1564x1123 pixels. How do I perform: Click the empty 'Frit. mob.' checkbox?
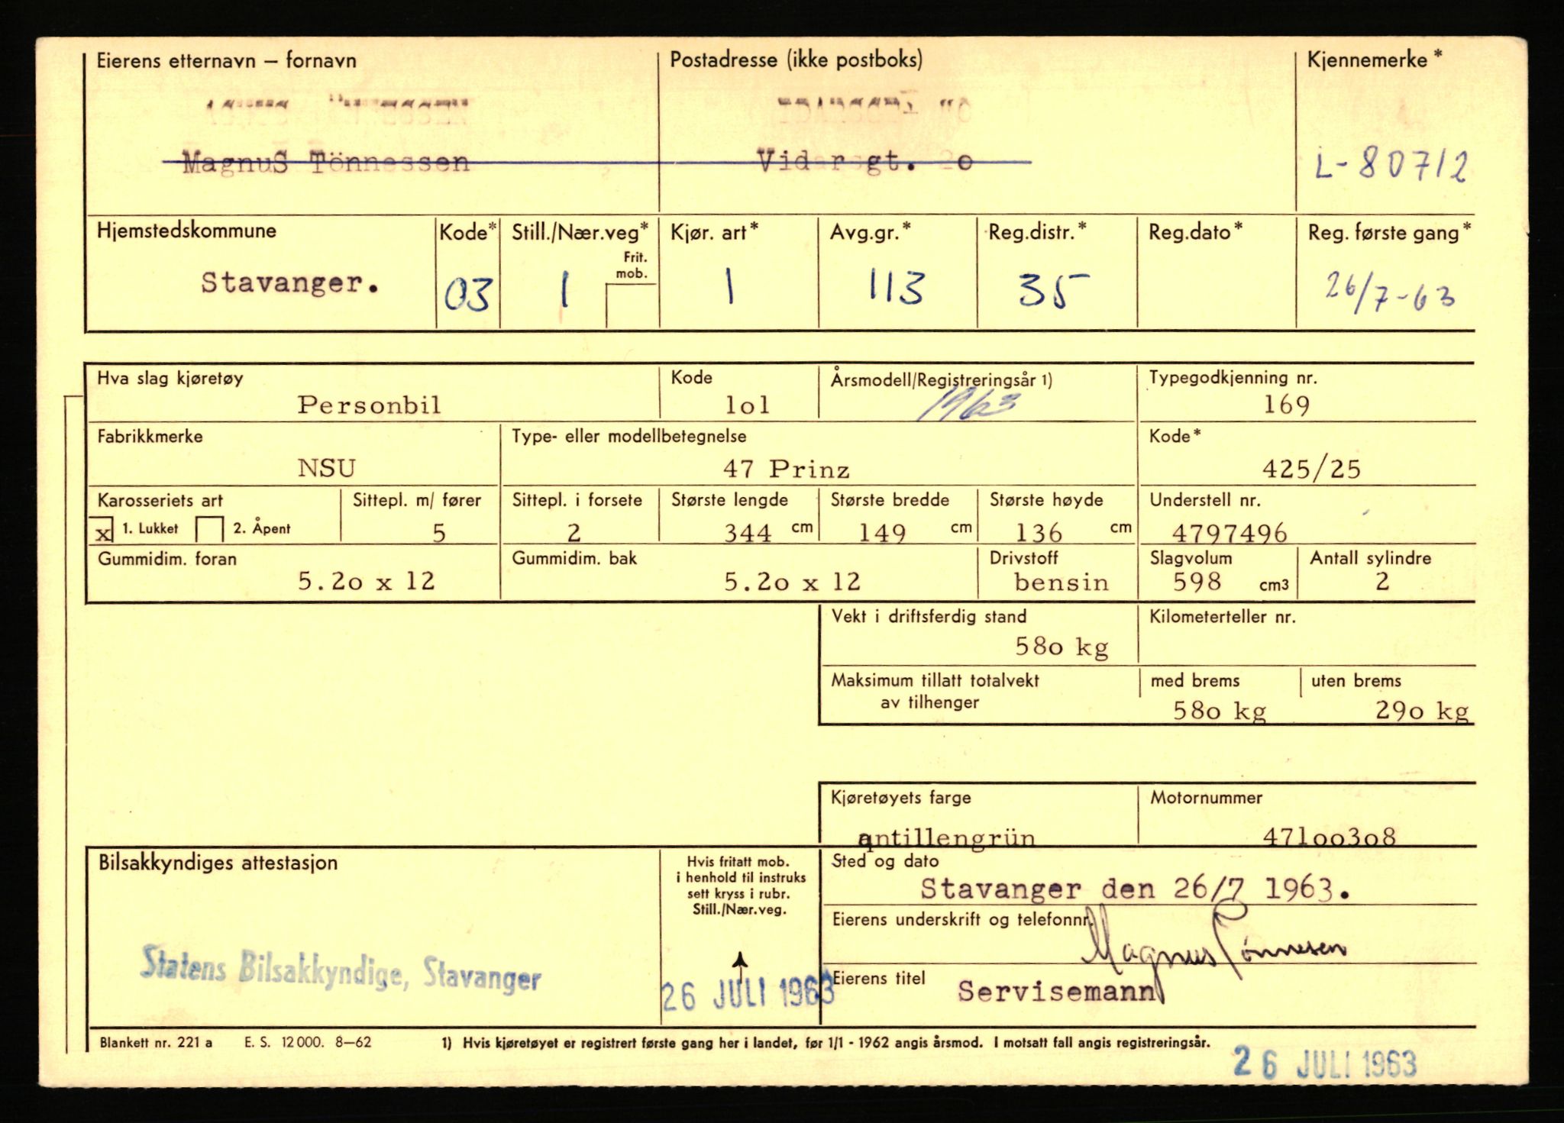(630, 306)
